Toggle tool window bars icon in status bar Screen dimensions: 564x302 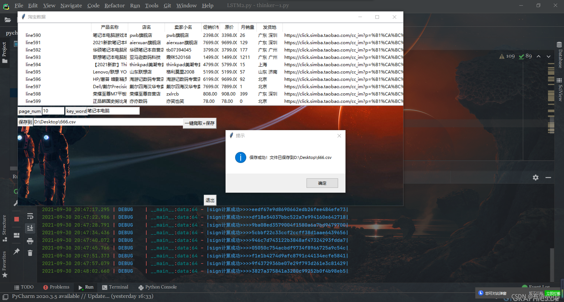click(6, 296)
